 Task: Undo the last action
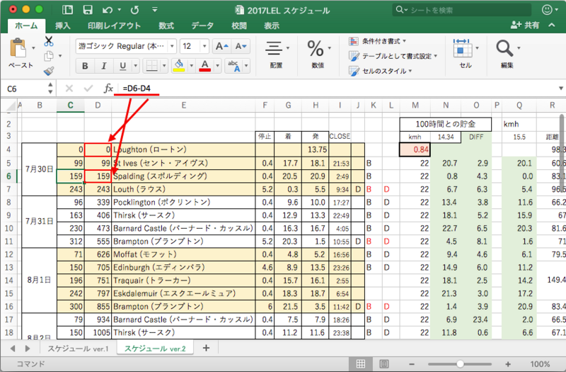click(x=108, y=10)
